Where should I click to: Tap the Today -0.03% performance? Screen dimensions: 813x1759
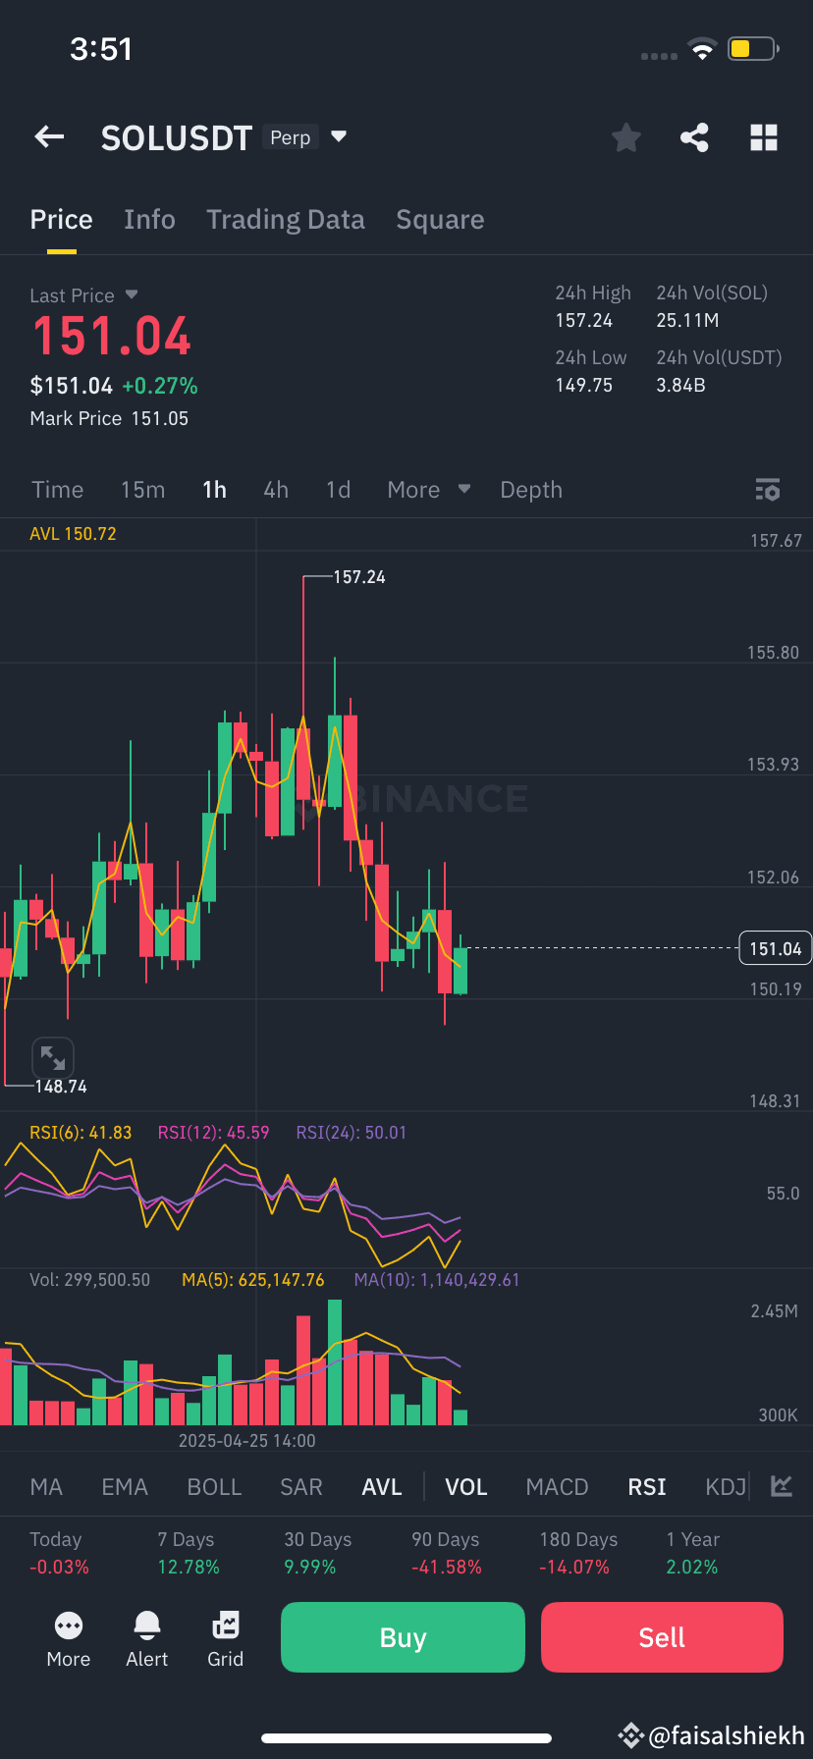coord(59,1553)
